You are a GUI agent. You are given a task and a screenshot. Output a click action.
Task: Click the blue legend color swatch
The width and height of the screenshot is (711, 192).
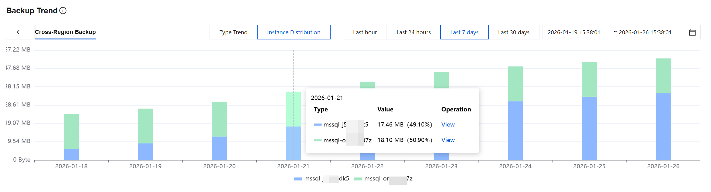point(298,179)
